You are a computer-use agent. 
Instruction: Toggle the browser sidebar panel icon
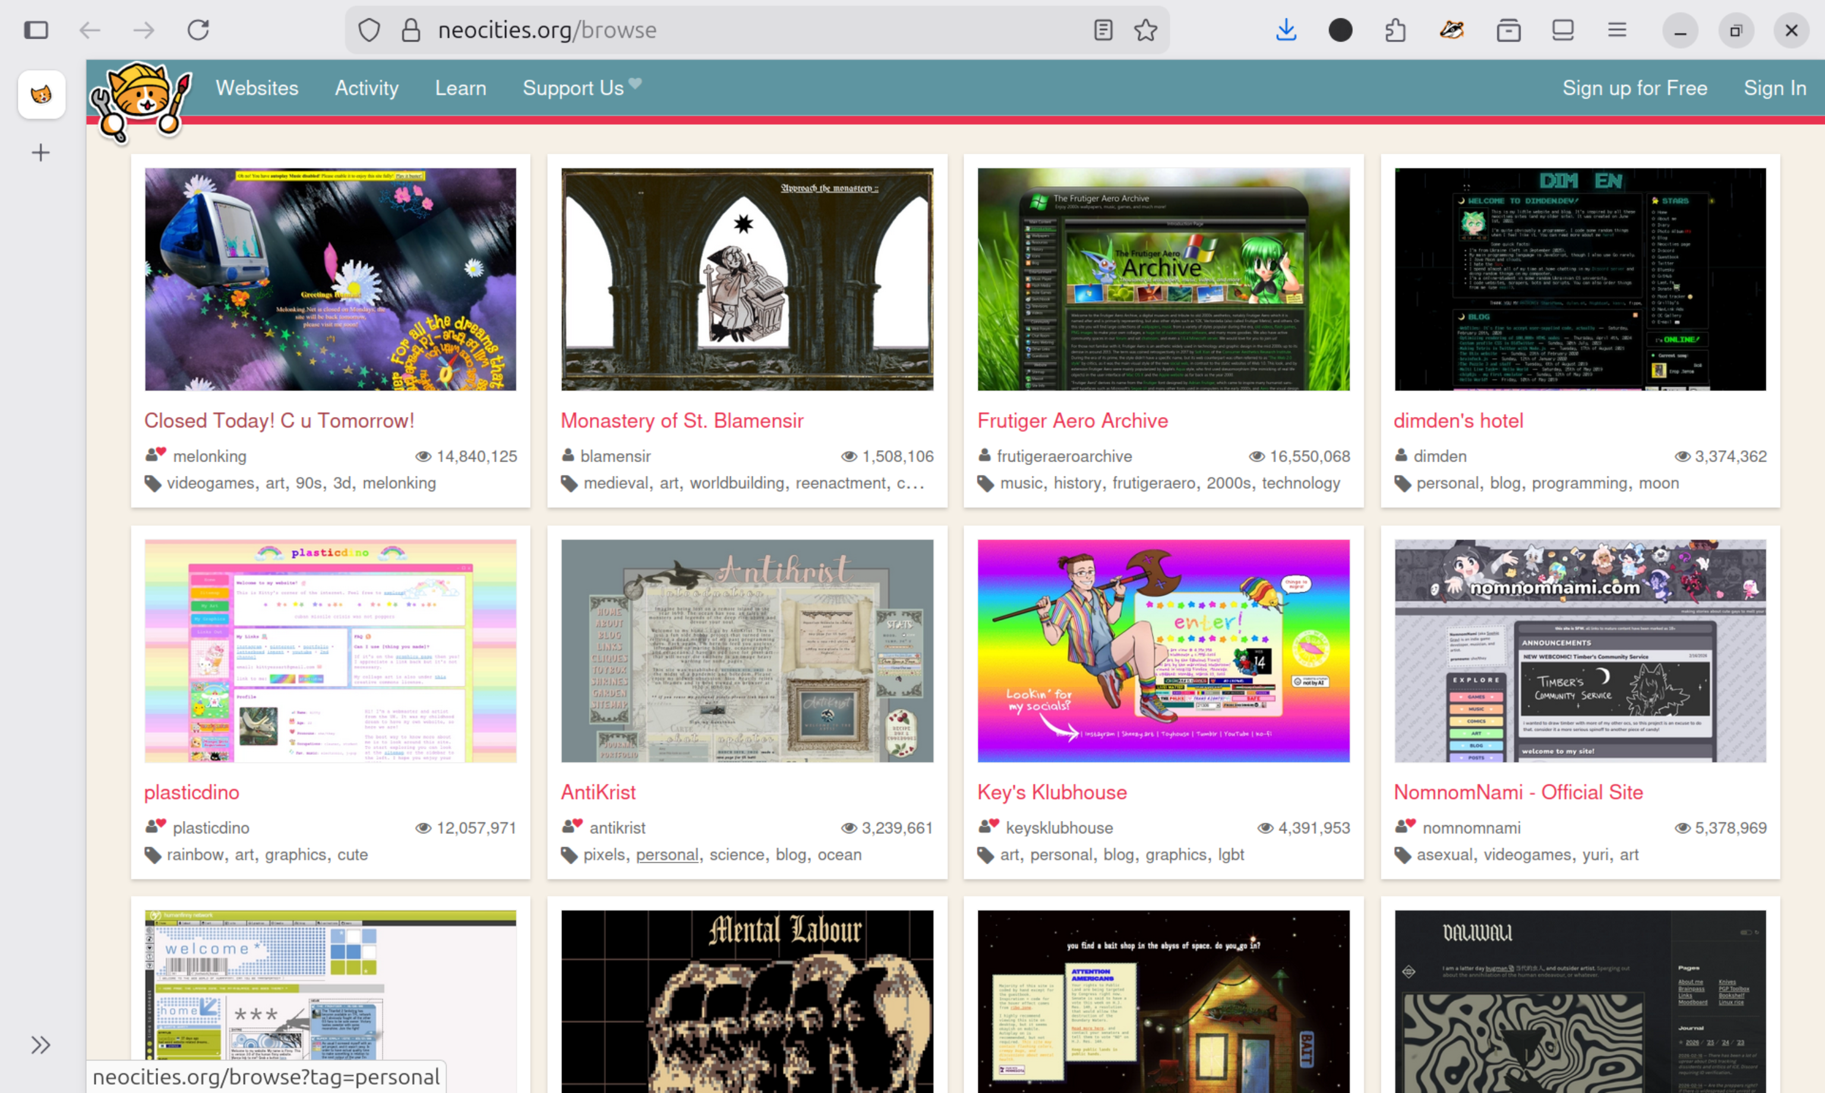[36, 30]
